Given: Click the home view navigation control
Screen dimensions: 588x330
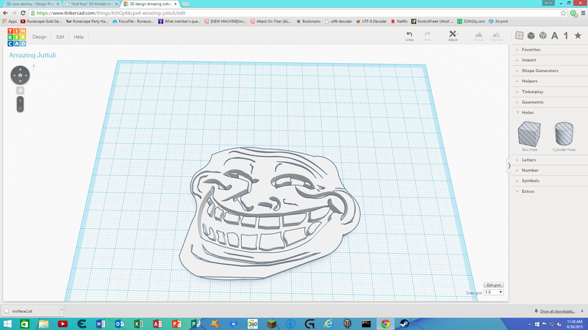Looking at the screenshot, I should [x=21, y=76].
